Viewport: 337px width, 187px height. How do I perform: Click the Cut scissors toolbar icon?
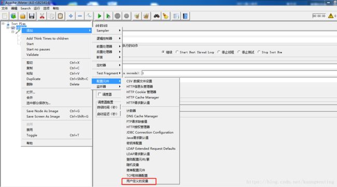coord(42,16)
